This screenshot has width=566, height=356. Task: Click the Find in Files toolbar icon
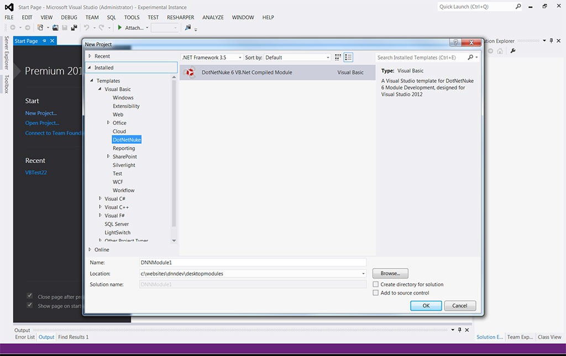188,28
